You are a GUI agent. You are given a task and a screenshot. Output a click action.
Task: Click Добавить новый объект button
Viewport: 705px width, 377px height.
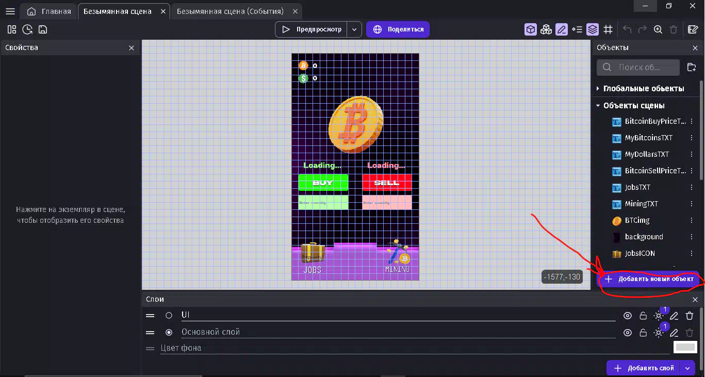648,279
